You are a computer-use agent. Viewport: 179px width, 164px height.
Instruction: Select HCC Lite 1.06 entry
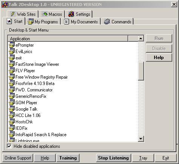(x=28, y=115)
